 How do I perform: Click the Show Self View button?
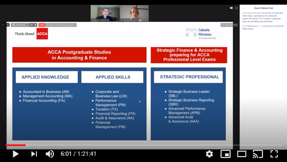(229, 25)
